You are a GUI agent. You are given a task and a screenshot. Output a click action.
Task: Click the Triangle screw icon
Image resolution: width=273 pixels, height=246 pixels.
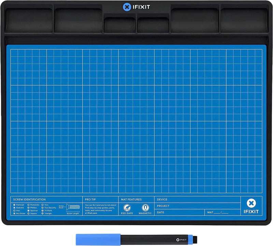click(x=42, y=214)
